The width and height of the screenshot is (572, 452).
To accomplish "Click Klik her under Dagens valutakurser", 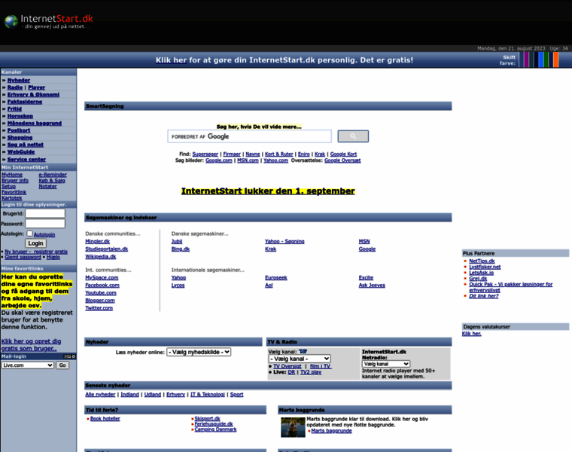I will [x=471, y=334].
